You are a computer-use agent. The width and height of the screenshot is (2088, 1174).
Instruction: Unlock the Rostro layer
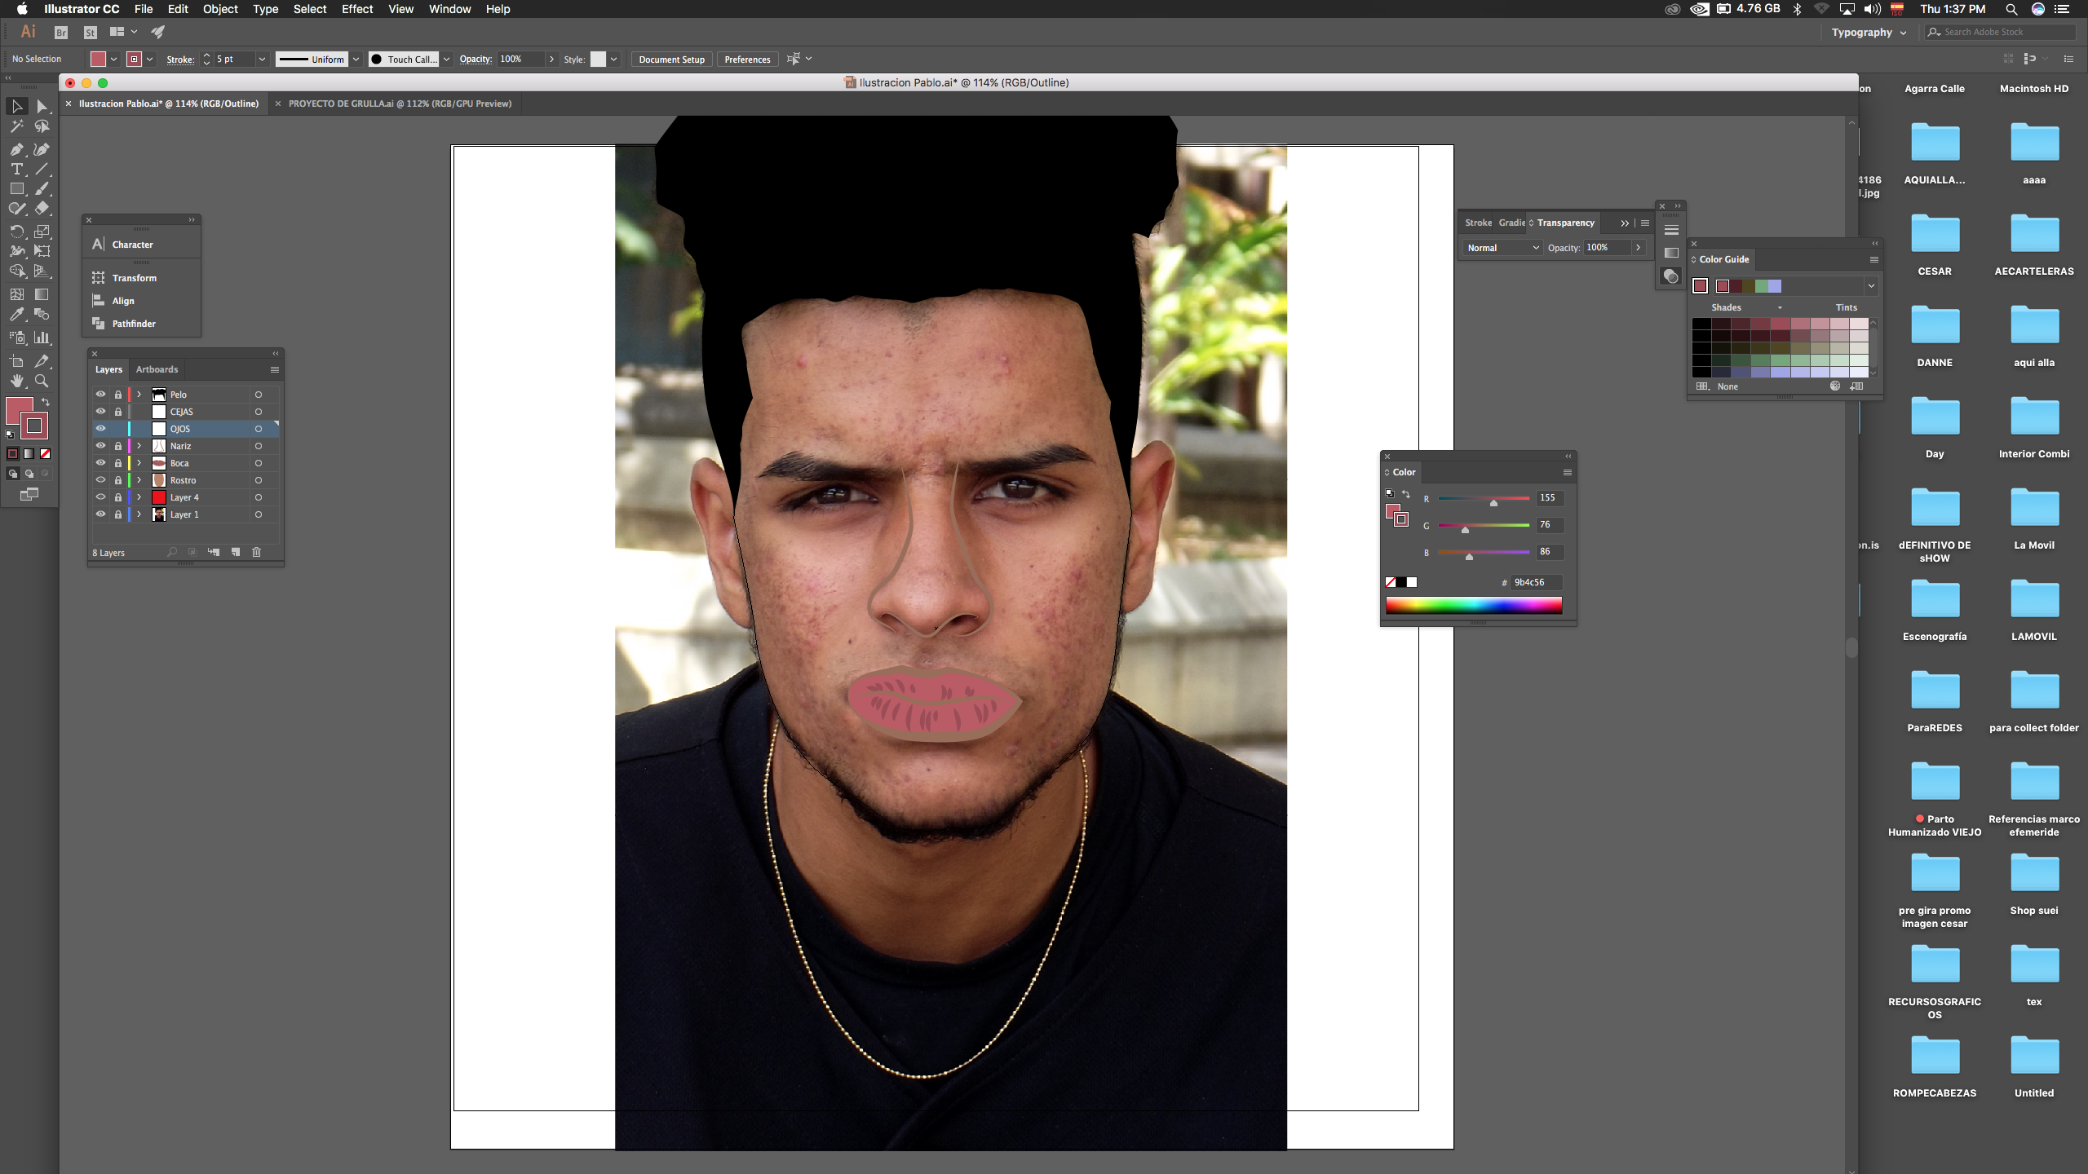118,480
